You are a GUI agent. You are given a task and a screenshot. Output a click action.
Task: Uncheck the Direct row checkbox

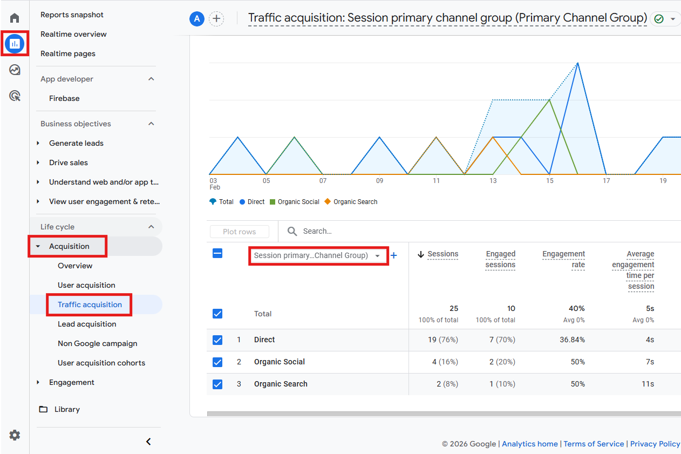(217, 340)
